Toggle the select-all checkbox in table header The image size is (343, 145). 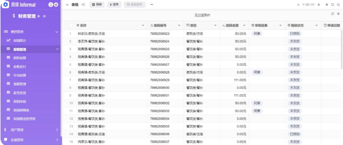tap(71, 25)
